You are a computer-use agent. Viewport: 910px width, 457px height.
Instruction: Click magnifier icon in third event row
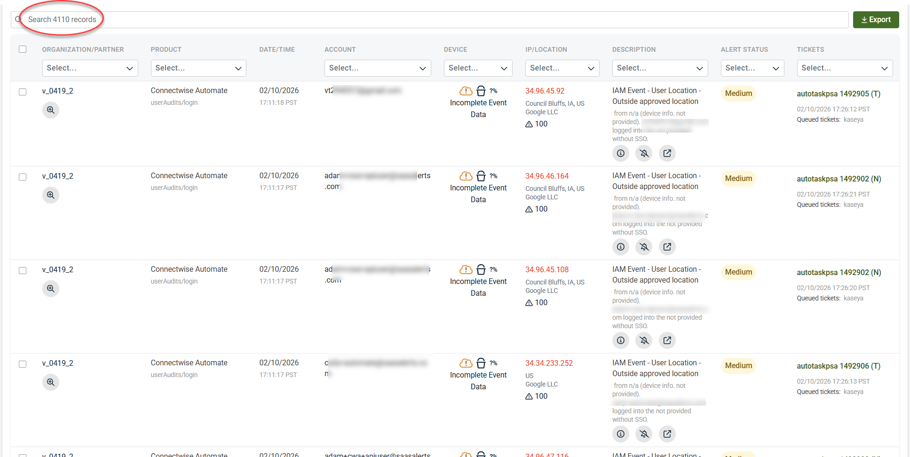coord(50,289)
